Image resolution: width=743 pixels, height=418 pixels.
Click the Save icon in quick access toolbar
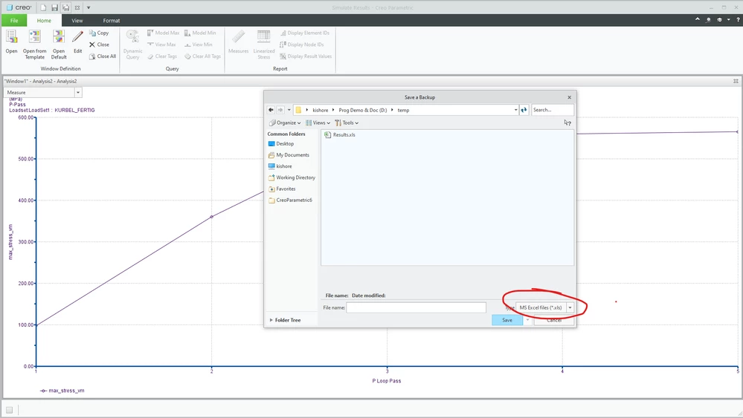(x=54, y=7)
